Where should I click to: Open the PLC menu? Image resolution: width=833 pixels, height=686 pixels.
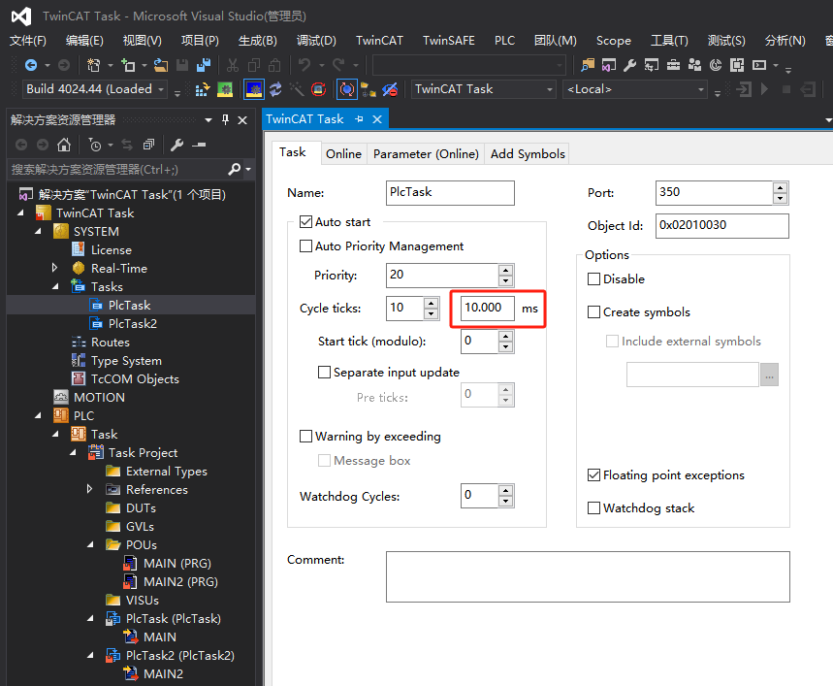click(x=504, y=41)
